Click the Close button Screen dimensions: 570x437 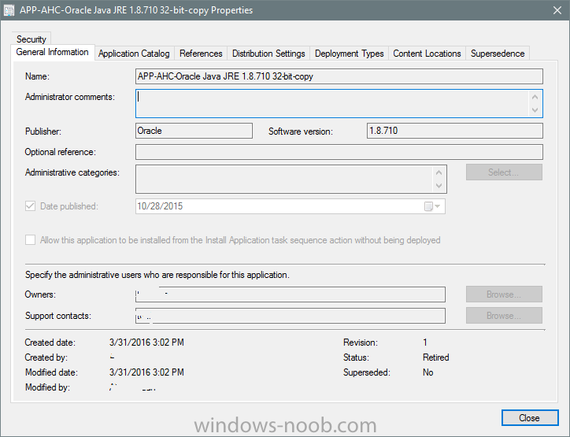(530, 418)
